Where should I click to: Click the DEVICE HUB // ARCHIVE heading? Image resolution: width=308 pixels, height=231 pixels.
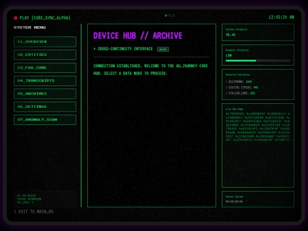point(137,36)
